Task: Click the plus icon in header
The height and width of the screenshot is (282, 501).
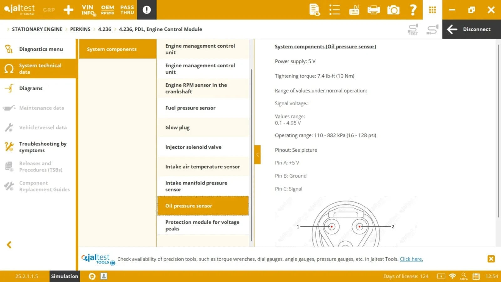Action: pyautogui.click(x=68, y=10)
